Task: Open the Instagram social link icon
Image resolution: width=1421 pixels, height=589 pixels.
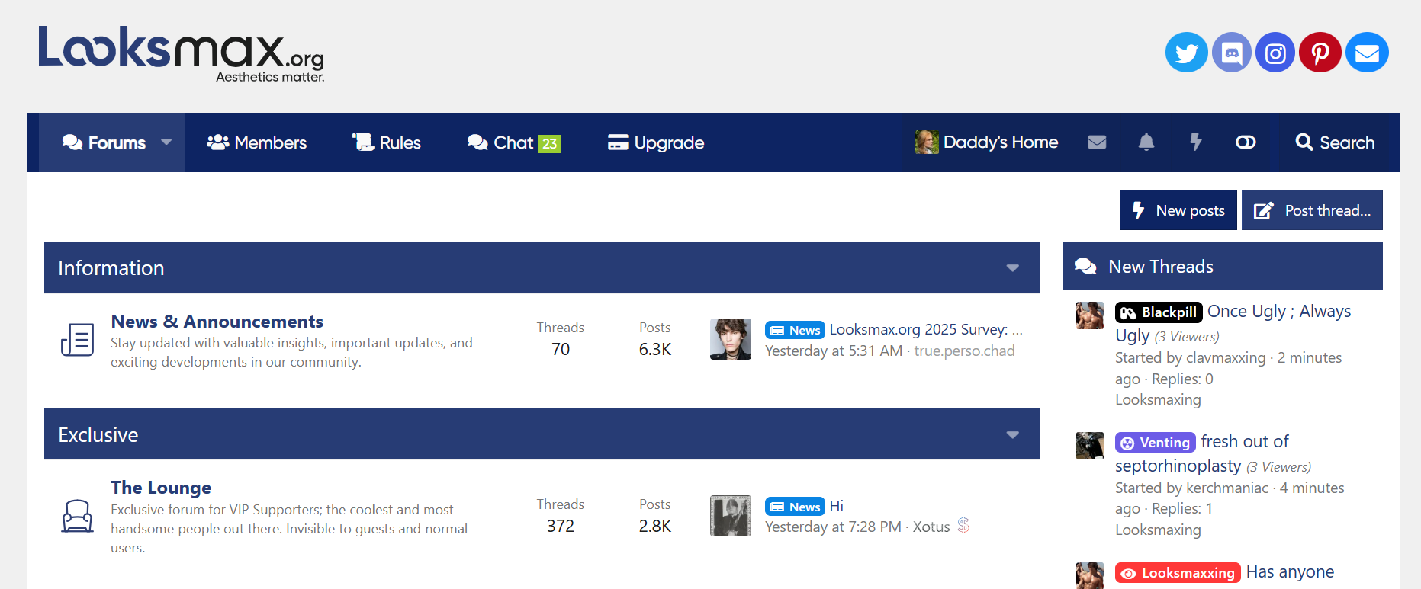Action: coord(1275,53)
